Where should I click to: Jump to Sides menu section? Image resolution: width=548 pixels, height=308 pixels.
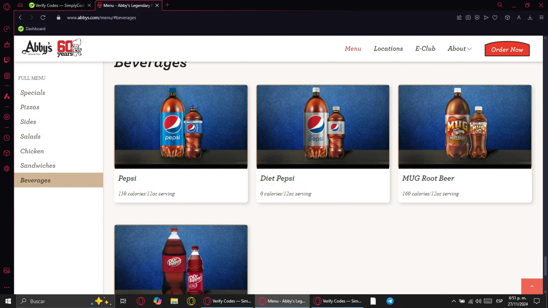click(28, 122)
